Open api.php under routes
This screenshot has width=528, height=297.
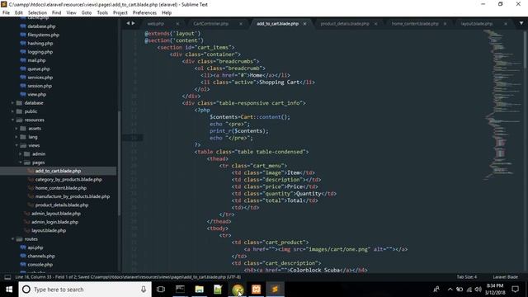click(x=35, y=247)
